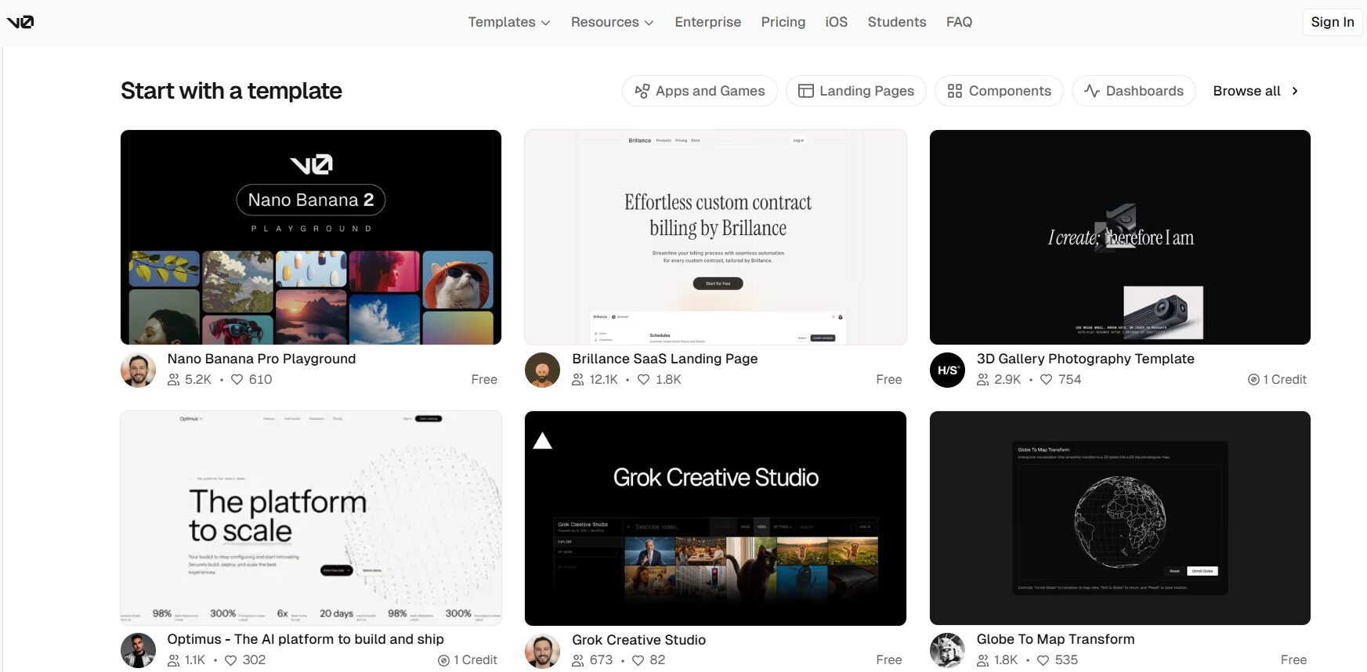Click Browse all chevron arrow
The image size is (1367, 672).
(1295, 91)
